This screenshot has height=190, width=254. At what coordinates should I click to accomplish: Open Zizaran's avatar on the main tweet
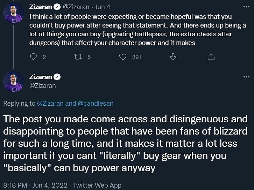(x=14, y=82)
